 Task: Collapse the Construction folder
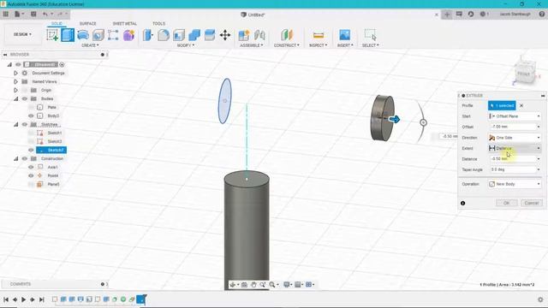15,158
